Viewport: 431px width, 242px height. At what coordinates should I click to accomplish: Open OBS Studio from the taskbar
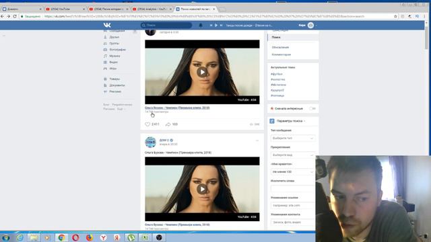tap(159, 237)
